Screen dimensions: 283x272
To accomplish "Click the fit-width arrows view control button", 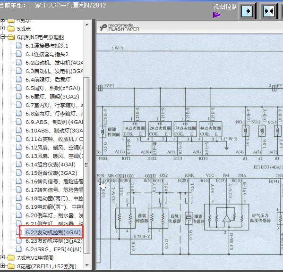I will [269, 11].
